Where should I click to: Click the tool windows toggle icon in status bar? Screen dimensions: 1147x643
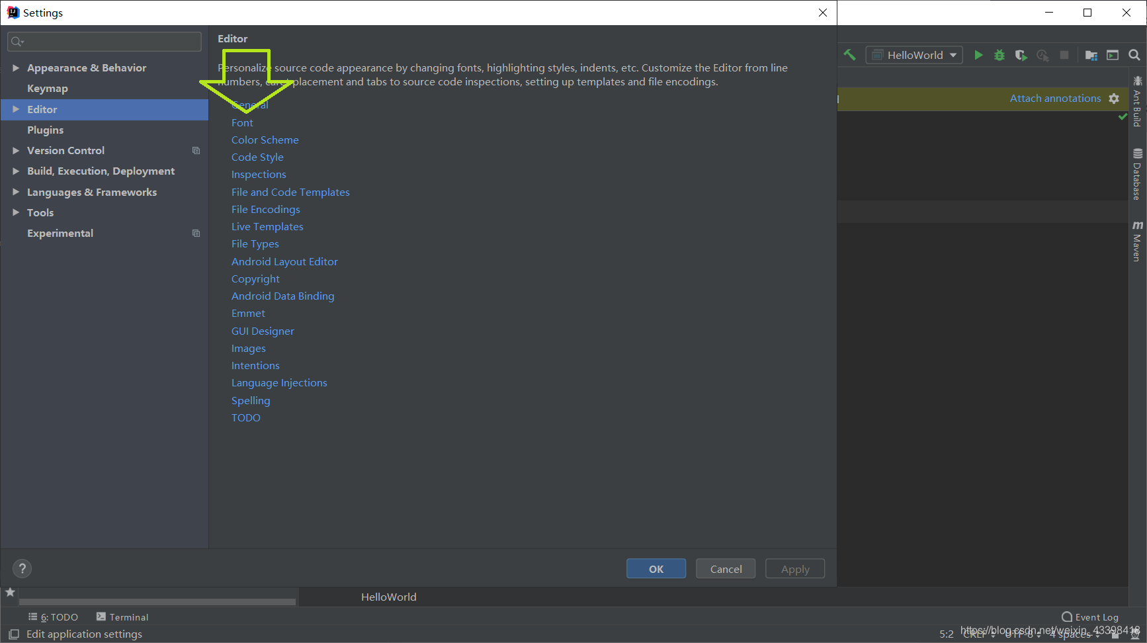[x=13, y=634]
